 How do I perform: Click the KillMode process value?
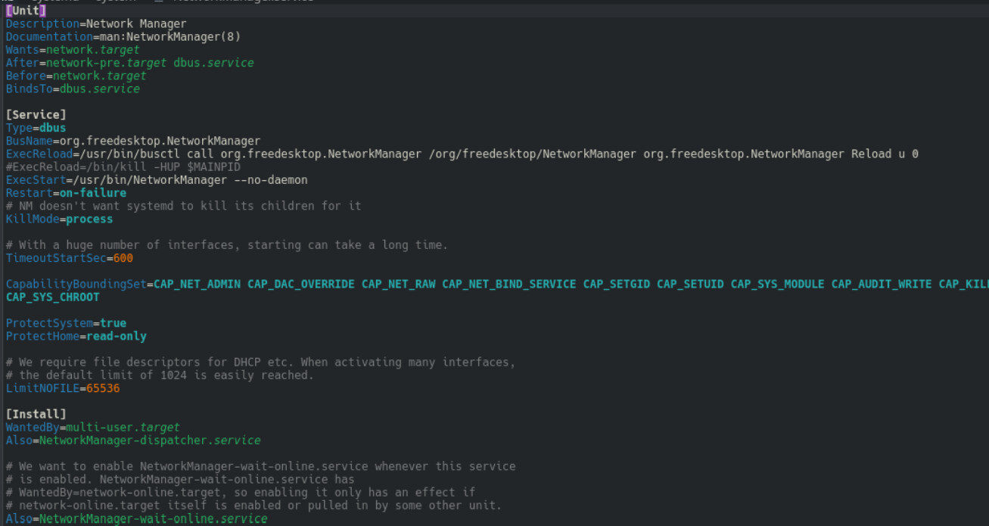click(89, 219)
